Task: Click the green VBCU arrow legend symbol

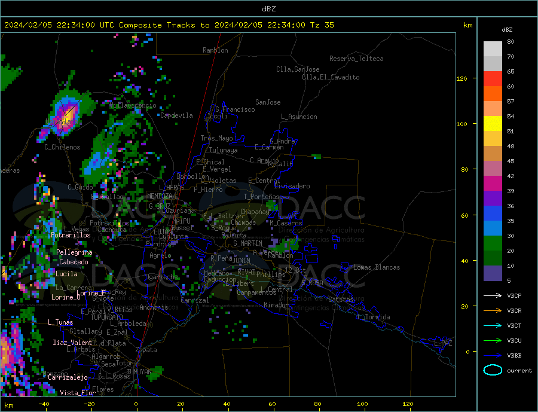Action: pyautogui.click(x=493, y=341)
